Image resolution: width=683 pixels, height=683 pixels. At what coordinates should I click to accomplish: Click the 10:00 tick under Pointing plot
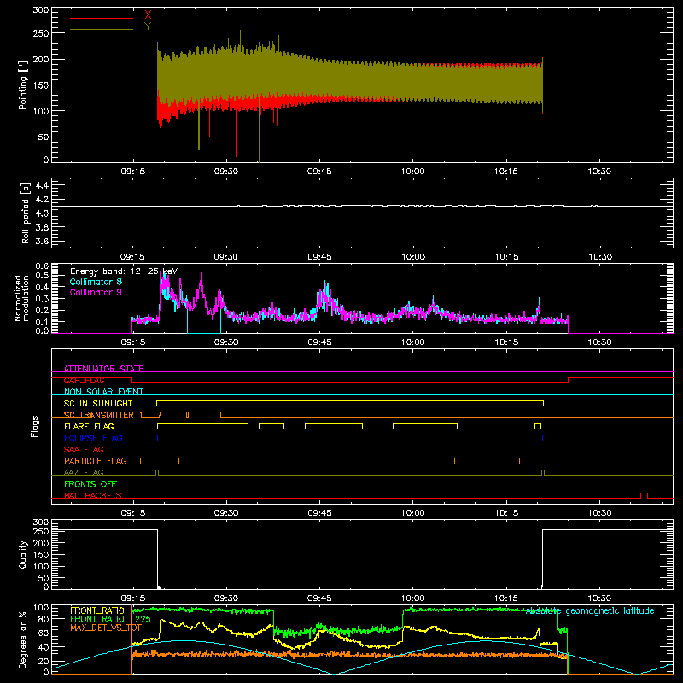[412, 172]
